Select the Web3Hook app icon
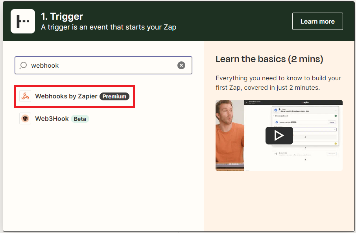The height and width of the screenshot is (233, 356). coord(25,118)
